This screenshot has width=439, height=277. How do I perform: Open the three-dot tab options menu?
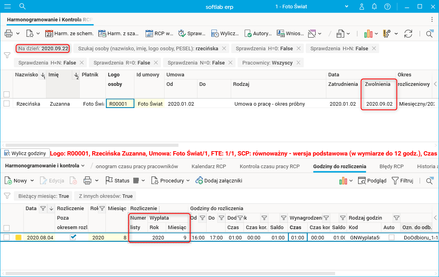(x=432, y=19)
